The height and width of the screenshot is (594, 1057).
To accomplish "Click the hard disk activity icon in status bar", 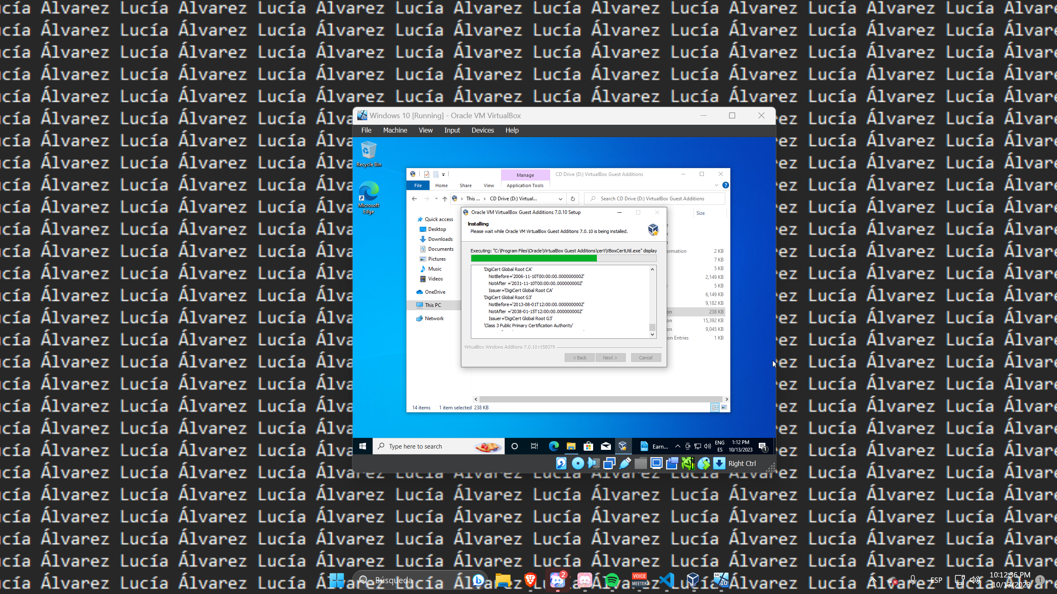I will (x=561, y=463).
